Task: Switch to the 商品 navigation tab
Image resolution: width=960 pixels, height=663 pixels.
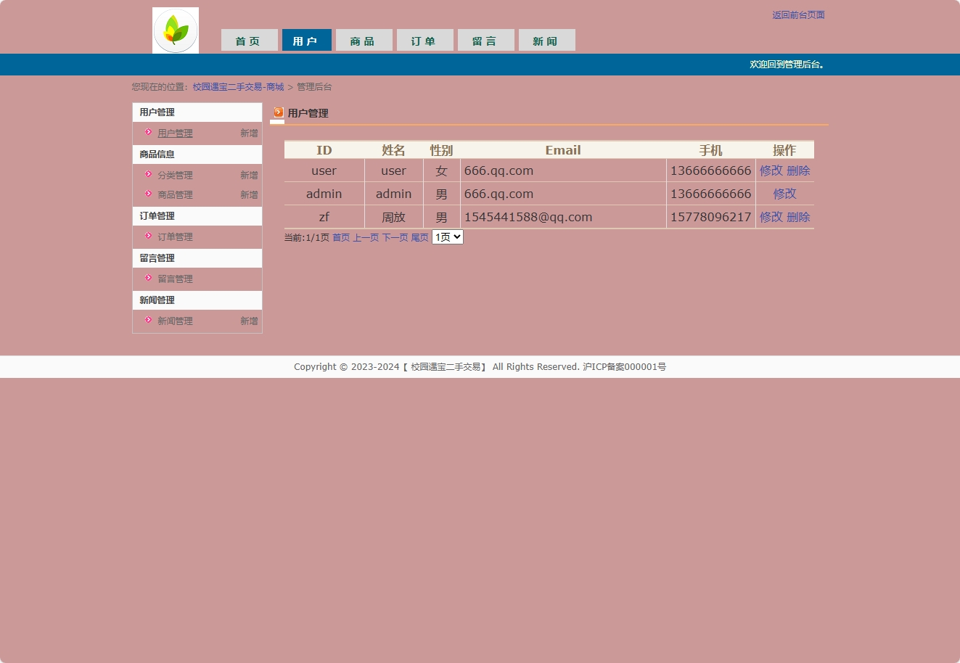Action: [x=362, y=41]
